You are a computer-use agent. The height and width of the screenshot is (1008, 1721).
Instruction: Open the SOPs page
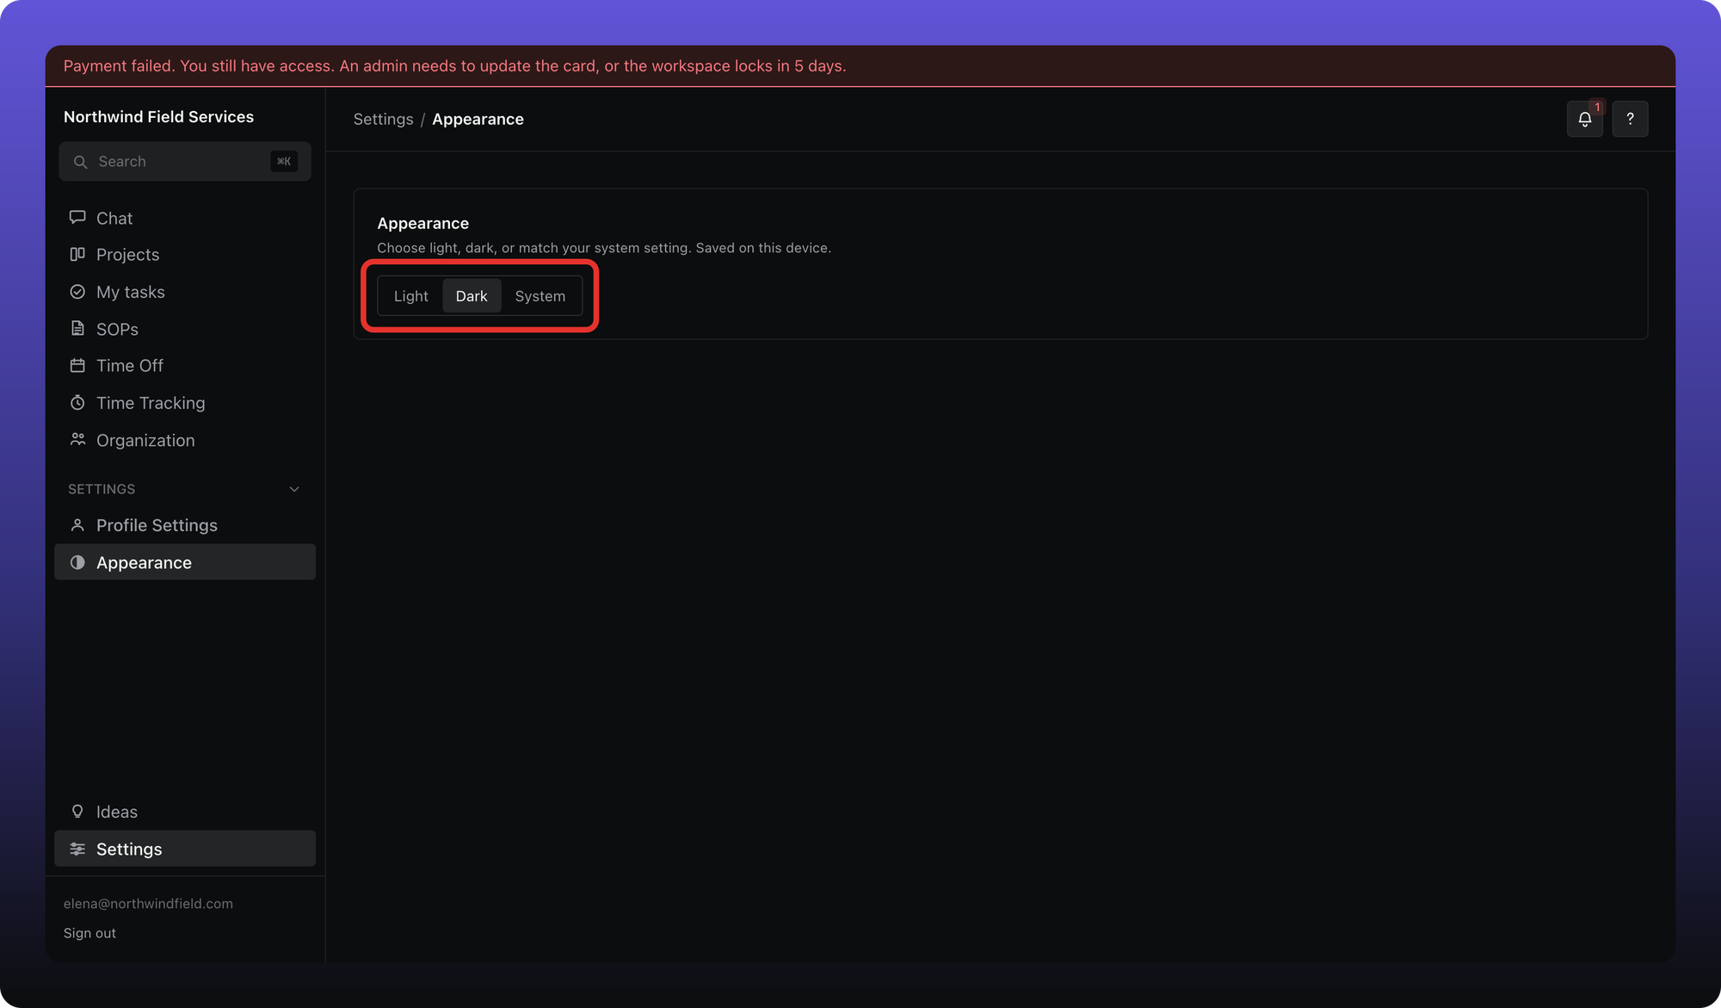185,329
